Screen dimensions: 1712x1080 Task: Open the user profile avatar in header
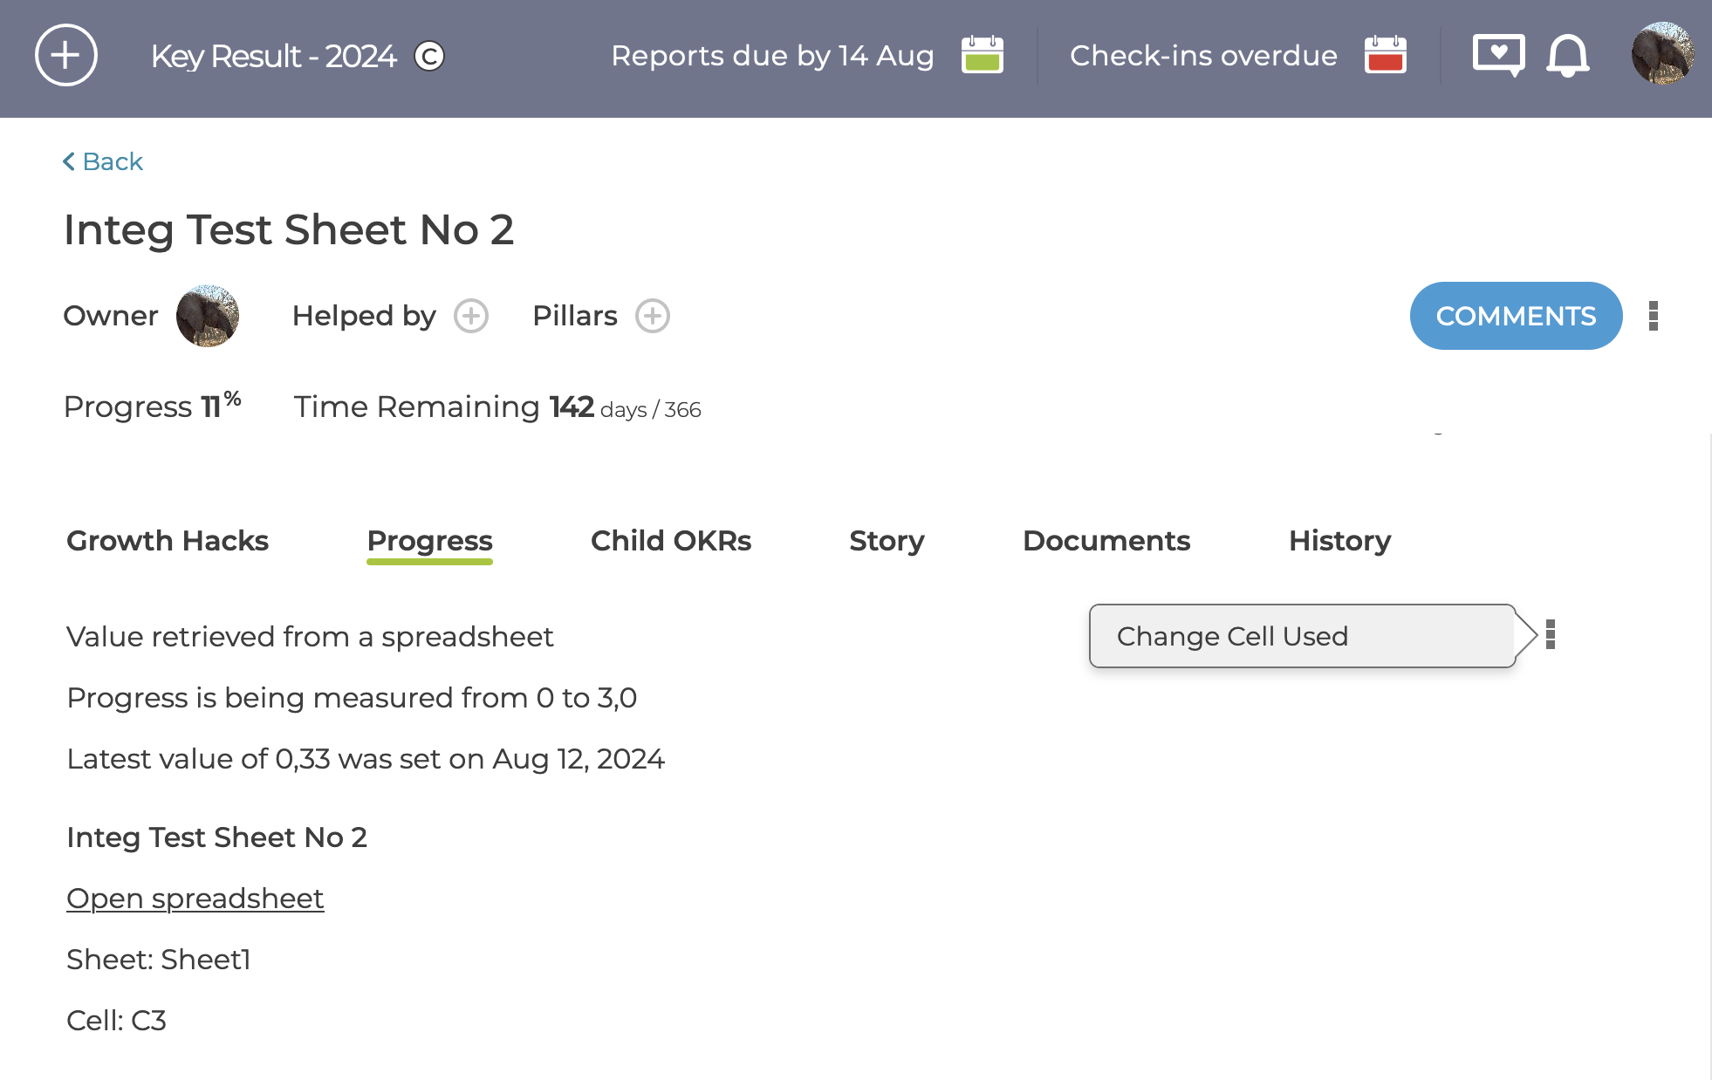click(1663, 54)
